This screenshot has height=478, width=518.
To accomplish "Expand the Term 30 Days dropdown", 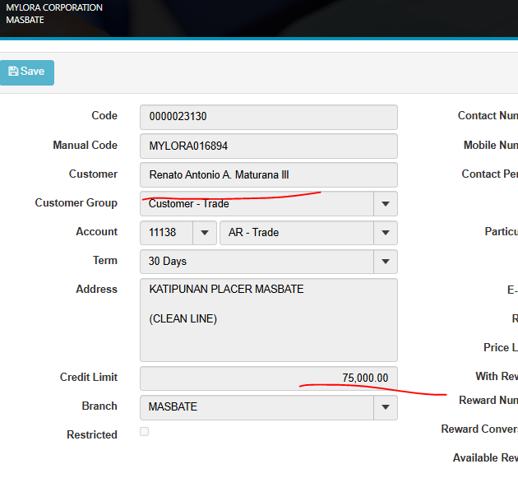I will 385,262.
